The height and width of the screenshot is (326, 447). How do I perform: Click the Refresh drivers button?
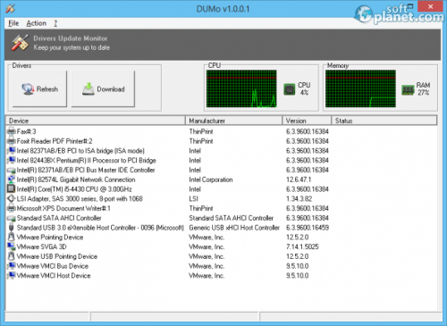(39, 88)
